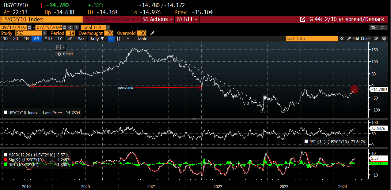This screenshot has width=391, height=190.
Task: Switch to the bar/candle chart icon
Action: coord(119,39)
